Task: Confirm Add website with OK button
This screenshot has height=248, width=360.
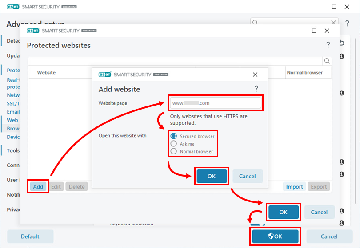Action: pos(212,176)
